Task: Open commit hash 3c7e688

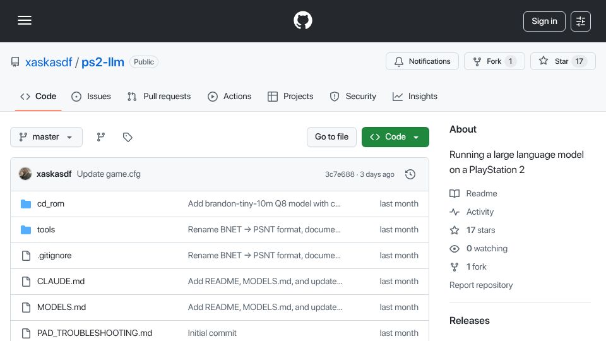Action: [x=340, y=174]
